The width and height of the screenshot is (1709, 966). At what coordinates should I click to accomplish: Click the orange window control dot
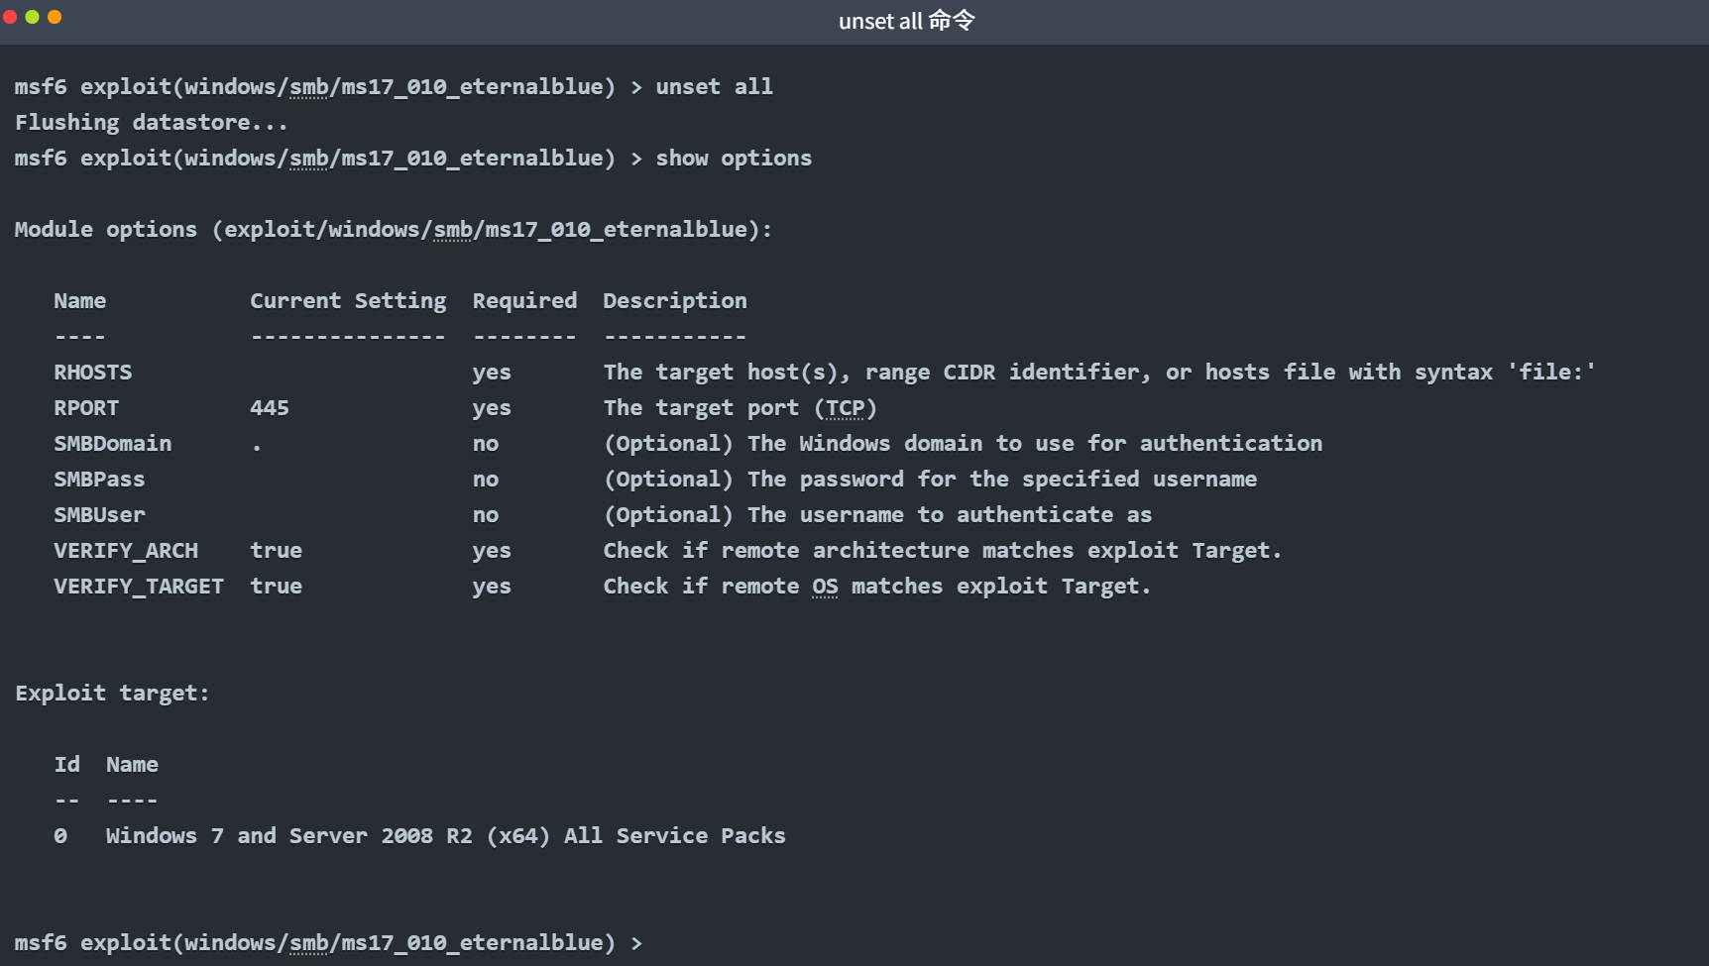55,17
